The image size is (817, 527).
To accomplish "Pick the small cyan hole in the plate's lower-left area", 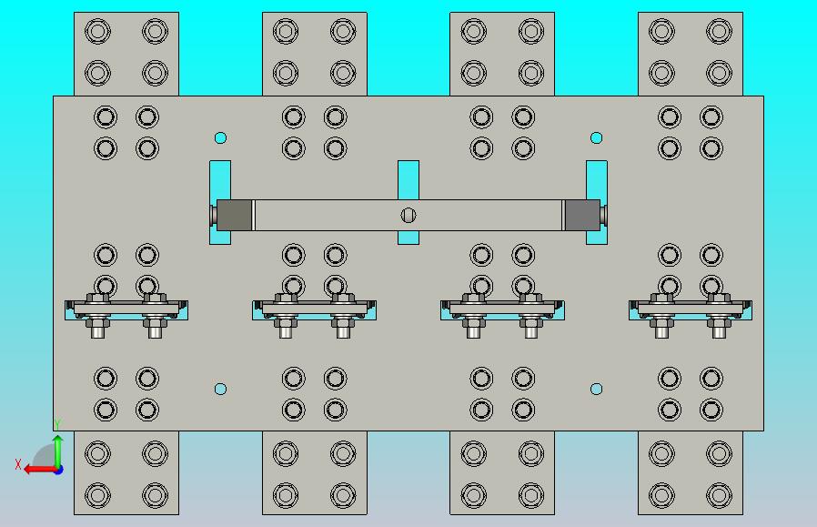I will [220, 389].
